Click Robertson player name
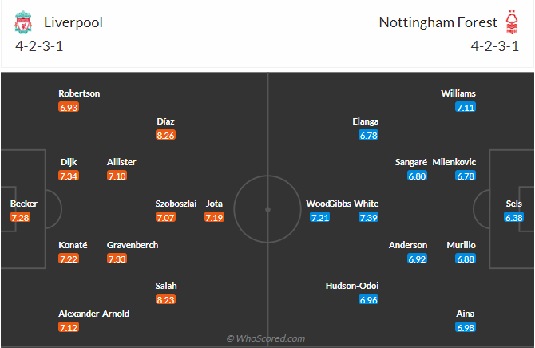The image size is (535, 348). point(79,93)
